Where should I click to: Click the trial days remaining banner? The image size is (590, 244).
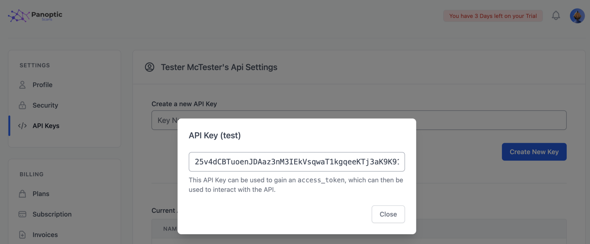click(493, 16)
